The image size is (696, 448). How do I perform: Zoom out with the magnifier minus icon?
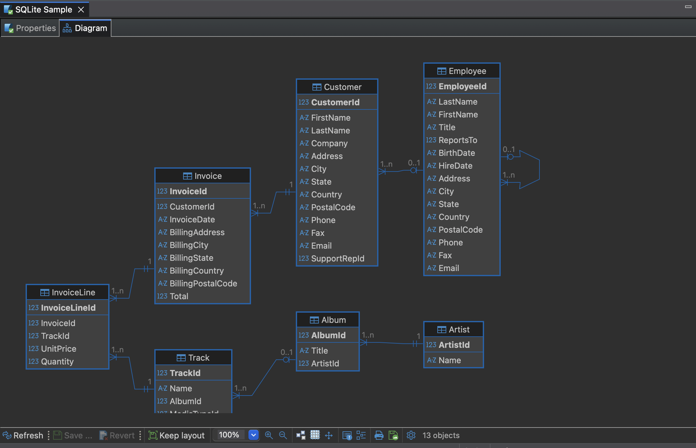(x=283, y=435)
